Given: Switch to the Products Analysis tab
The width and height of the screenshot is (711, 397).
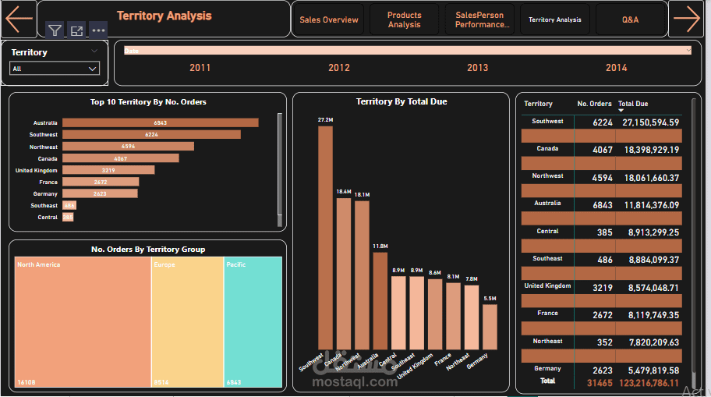Looking at the screenshot, I should click(404, 19).
